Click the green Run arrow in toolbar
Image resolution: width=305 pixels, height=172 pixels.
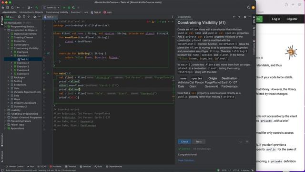point(64,8)
